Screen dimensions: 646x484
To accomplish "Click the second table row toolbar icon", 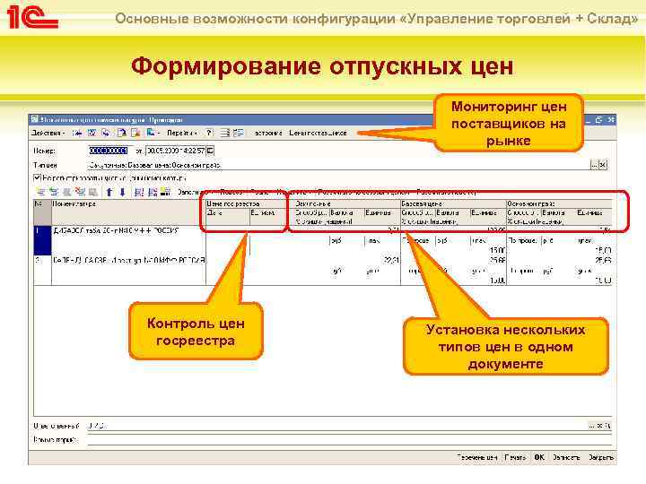I will point(54,192).
